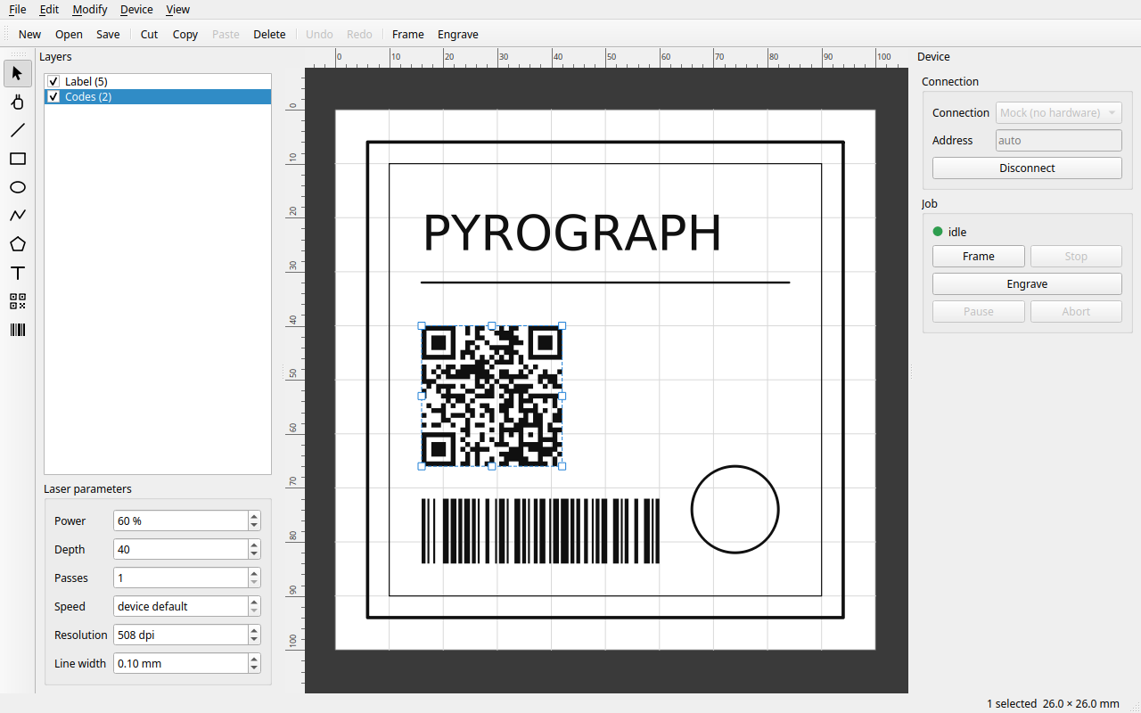
Task: Choose the polyline tool
Action: (x=18, y=216)
